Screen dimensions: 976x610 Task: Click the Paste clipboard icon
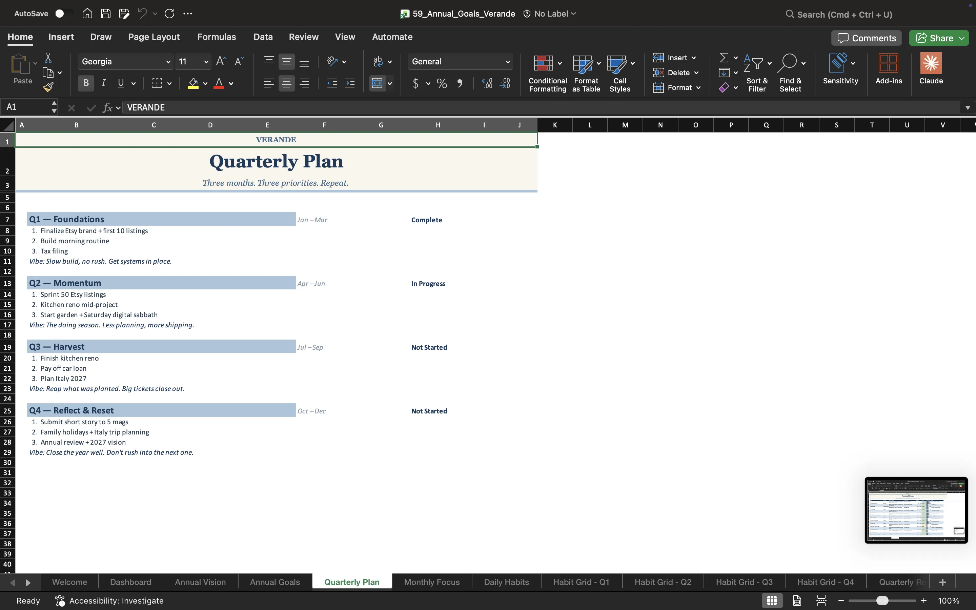coord(20,64)
